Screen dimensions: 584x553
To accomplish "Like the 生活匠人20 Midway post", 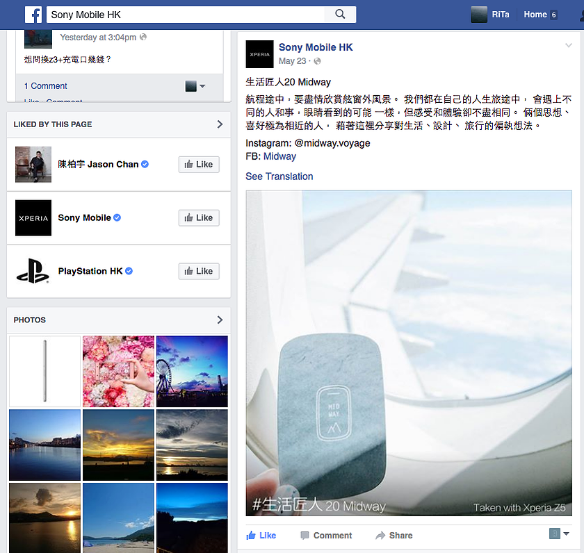I will pyautogui.click(x=261, y=536).
